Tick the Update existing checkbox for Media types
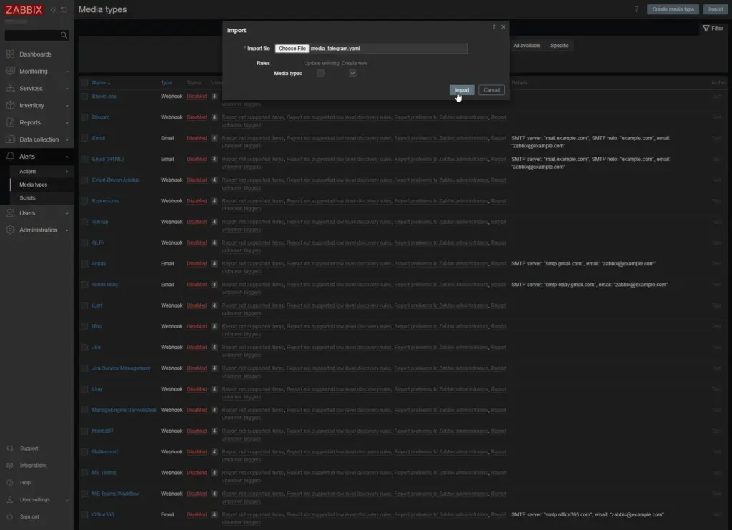The width and height of the screenshot is (732, 530). [x=321, y=73]
